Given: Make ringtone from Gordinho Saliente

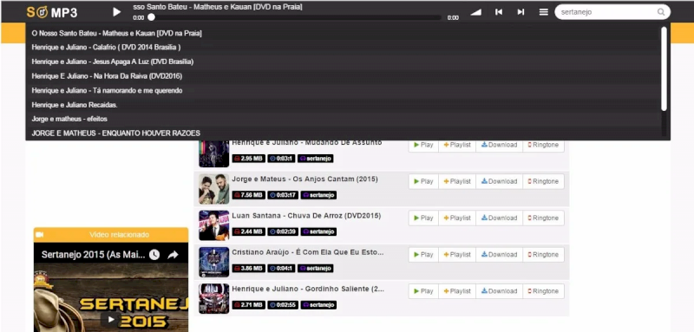Looking at the screenshot, I should [x=544, y=291].
